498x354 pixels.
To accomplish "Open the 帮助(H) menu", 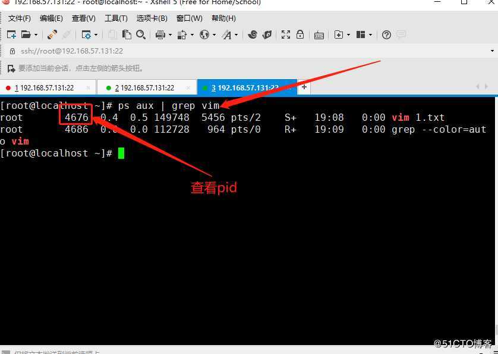I will 223,18.
